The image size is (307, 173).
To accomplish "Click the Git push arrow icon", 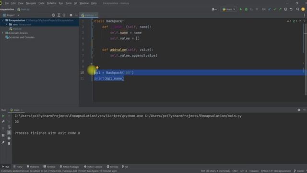I will pos(280,9).
